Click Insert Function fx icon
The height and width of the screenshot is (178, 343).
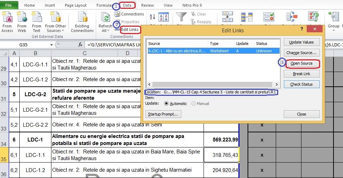tap(80, 45)
